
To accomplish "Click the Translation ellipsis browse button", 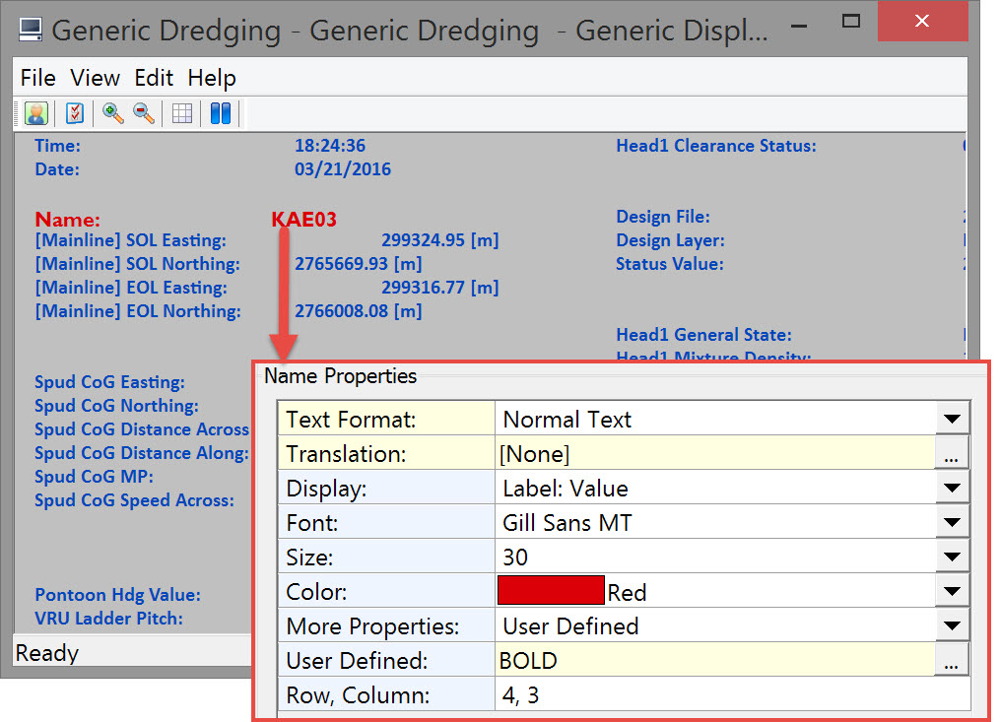I will point(951,454).
